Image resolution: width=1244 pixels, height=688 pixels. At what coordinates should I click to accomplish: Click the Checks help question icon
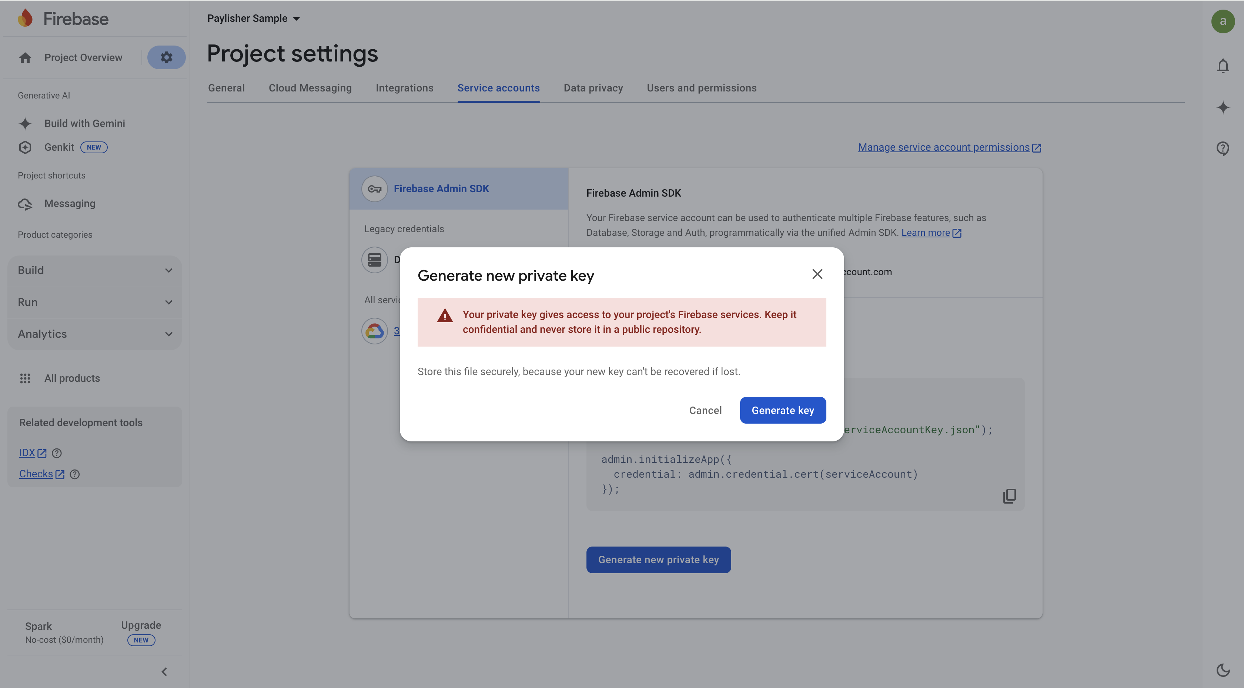point(74,474)
